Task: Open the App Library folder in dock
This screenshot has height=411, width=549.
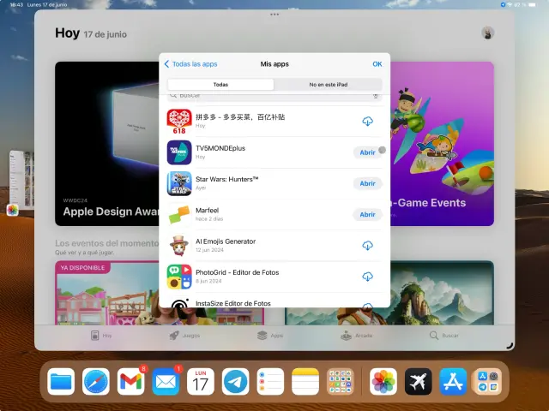Action: pyautogui.click(x=487, y=382)
